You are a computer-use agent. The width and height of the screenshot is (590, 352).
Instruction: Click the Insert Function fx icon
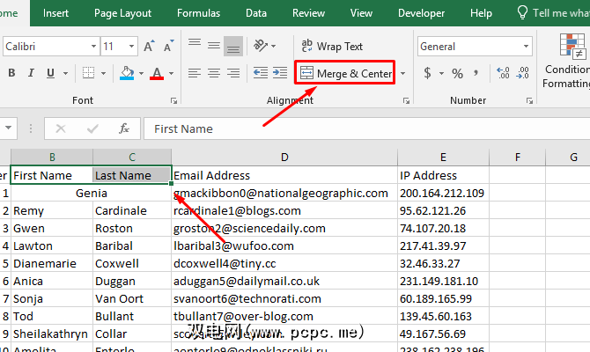pos(124,128)
